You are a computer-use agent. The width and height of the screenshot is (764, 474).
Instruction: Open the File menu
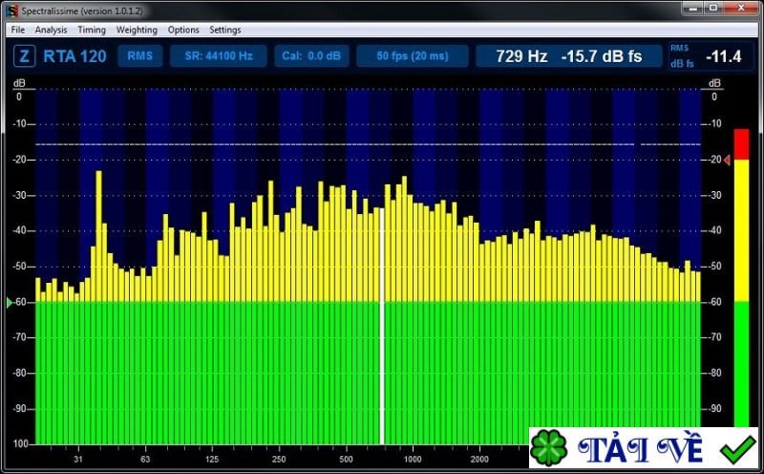pyautogui.click(x=18, y=30)
